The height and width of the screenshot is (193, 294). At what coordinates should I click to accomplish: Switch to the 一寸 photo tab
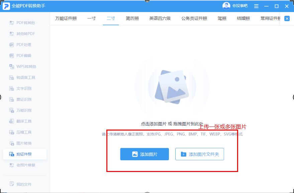coord(92,19)
